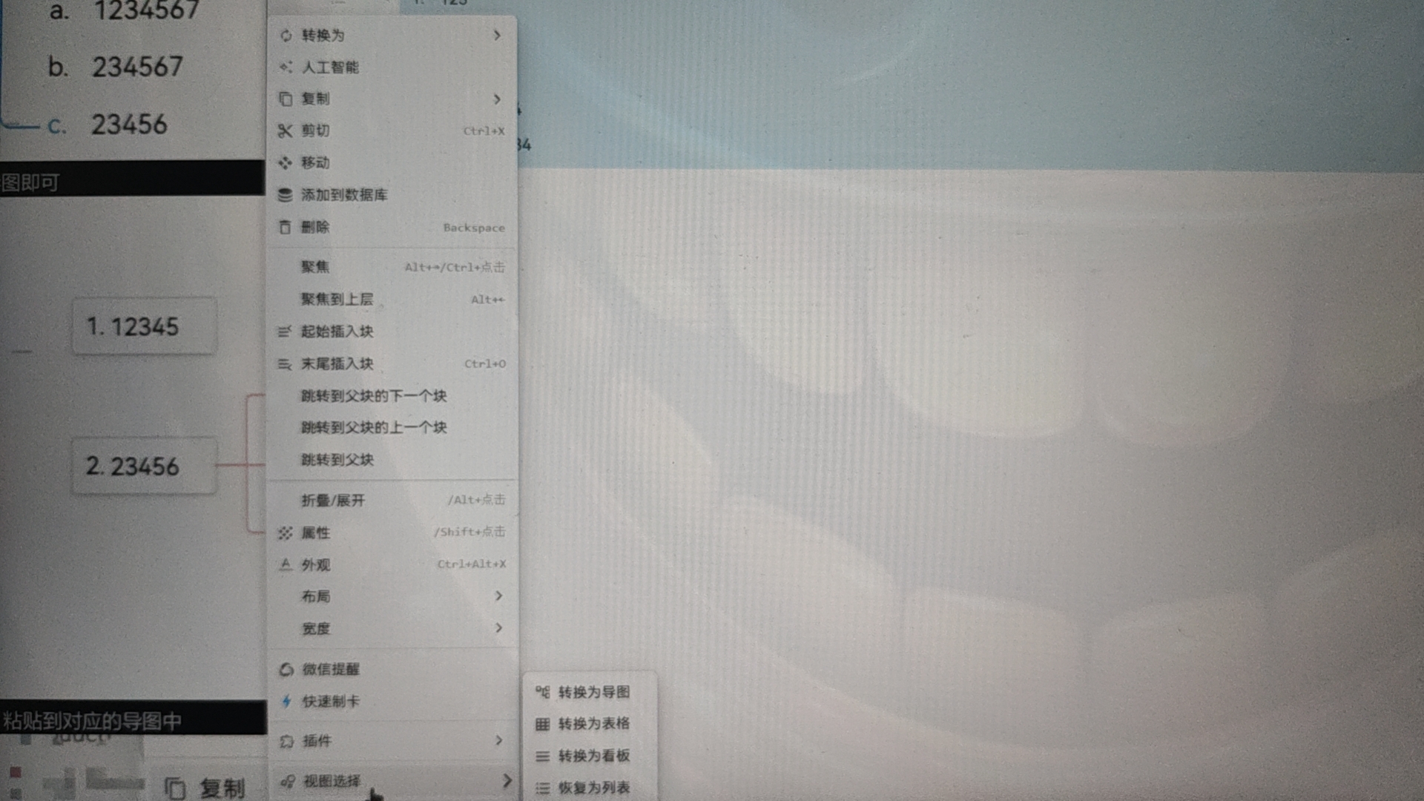Select 转换为表格 in submenu
Viewport: 1424px width, 801px height.
593,724
